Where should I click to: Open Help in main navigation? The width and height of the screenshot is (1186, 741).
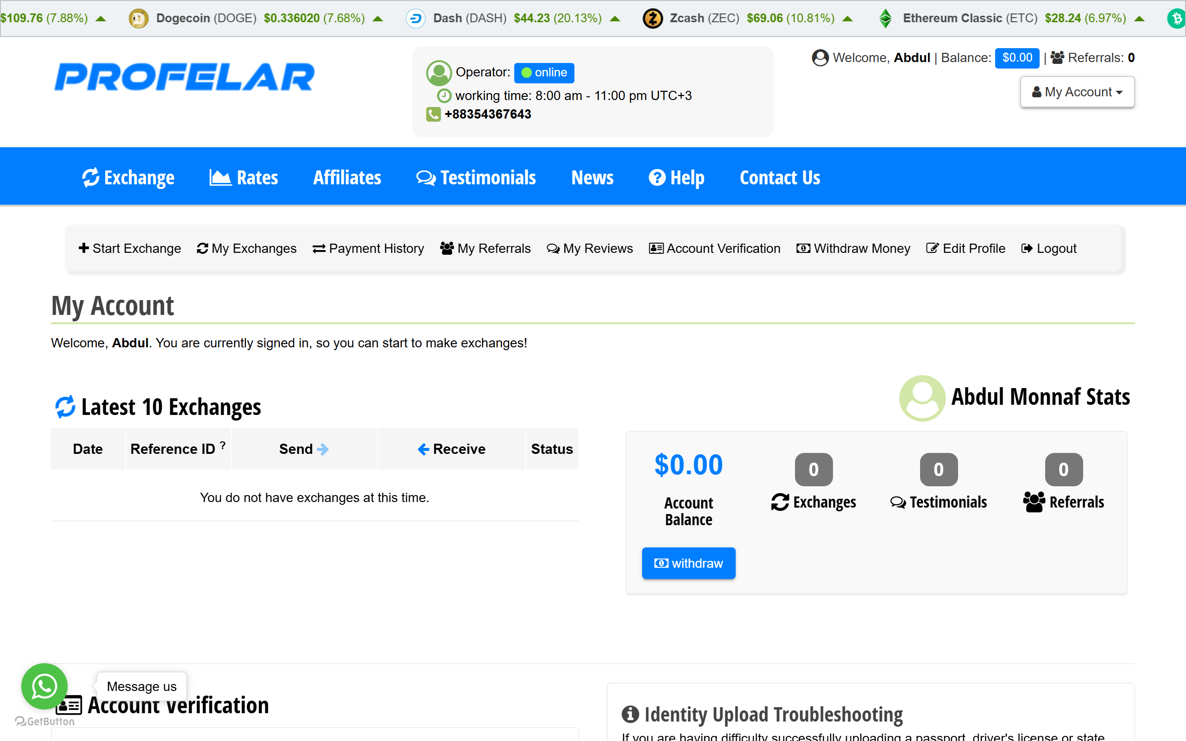(676, 177)
